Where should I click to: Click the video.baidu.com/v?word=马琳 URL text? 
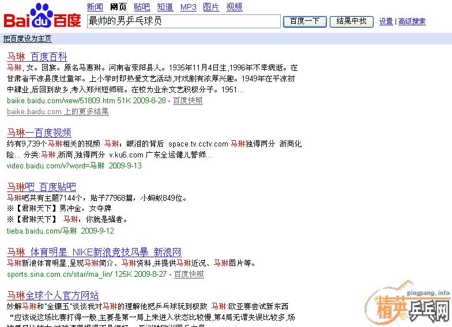click(55, 166)
